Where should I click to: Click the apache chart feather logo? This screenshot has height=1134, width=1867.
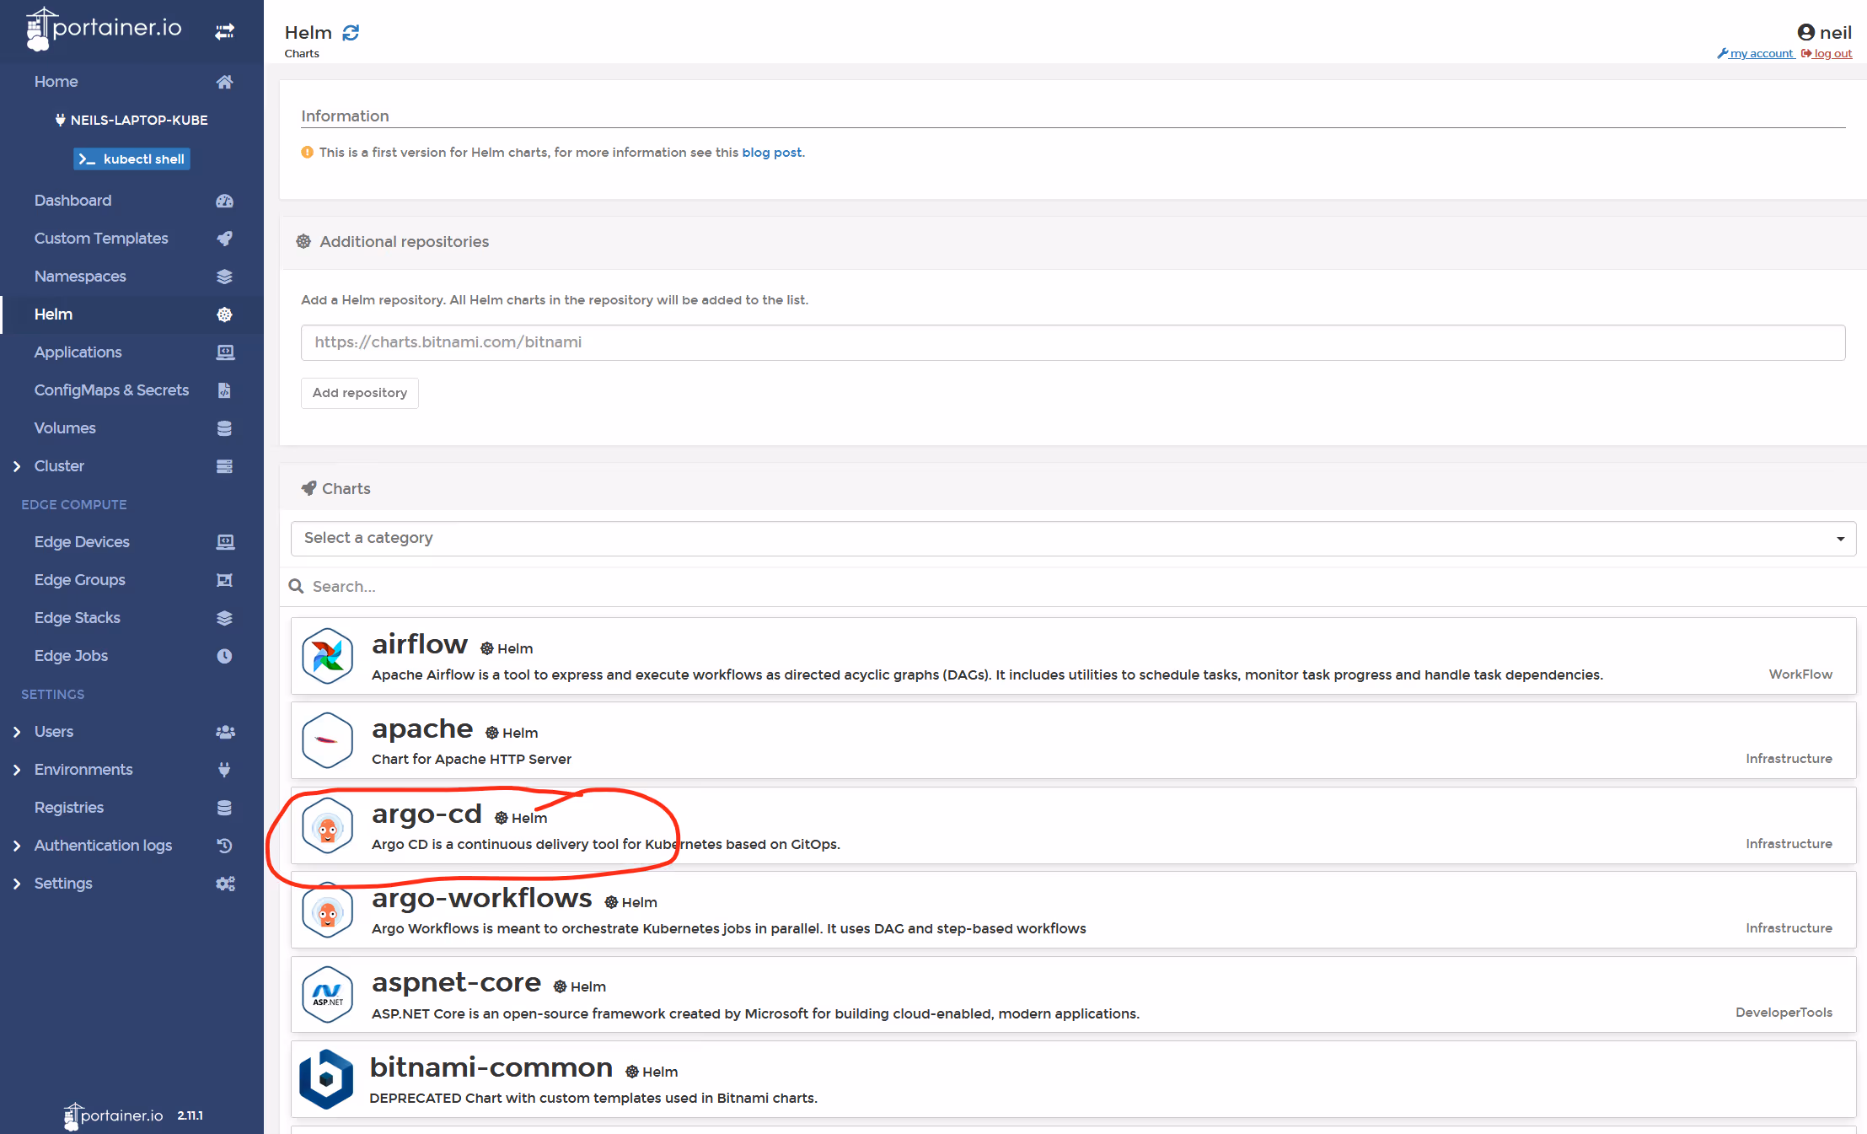tap(327, 740)
